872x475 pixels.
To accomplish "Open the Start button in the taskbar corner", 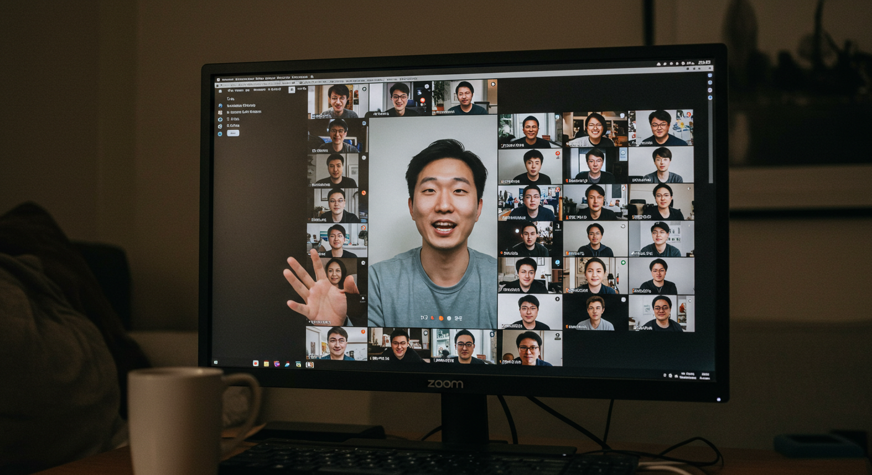I will tap(216, 362).
